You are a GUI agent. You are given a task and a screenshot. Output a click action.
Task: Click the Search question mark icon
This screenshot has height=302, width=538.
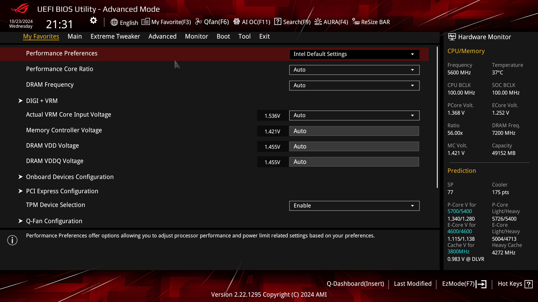[278, 22]
